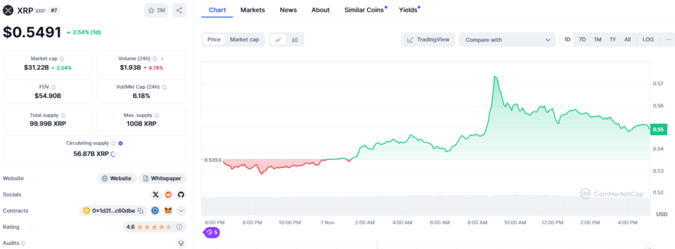Click the 99.99B XRP total supply value
The image size is (675, 249).
click(x=47, y=124)
